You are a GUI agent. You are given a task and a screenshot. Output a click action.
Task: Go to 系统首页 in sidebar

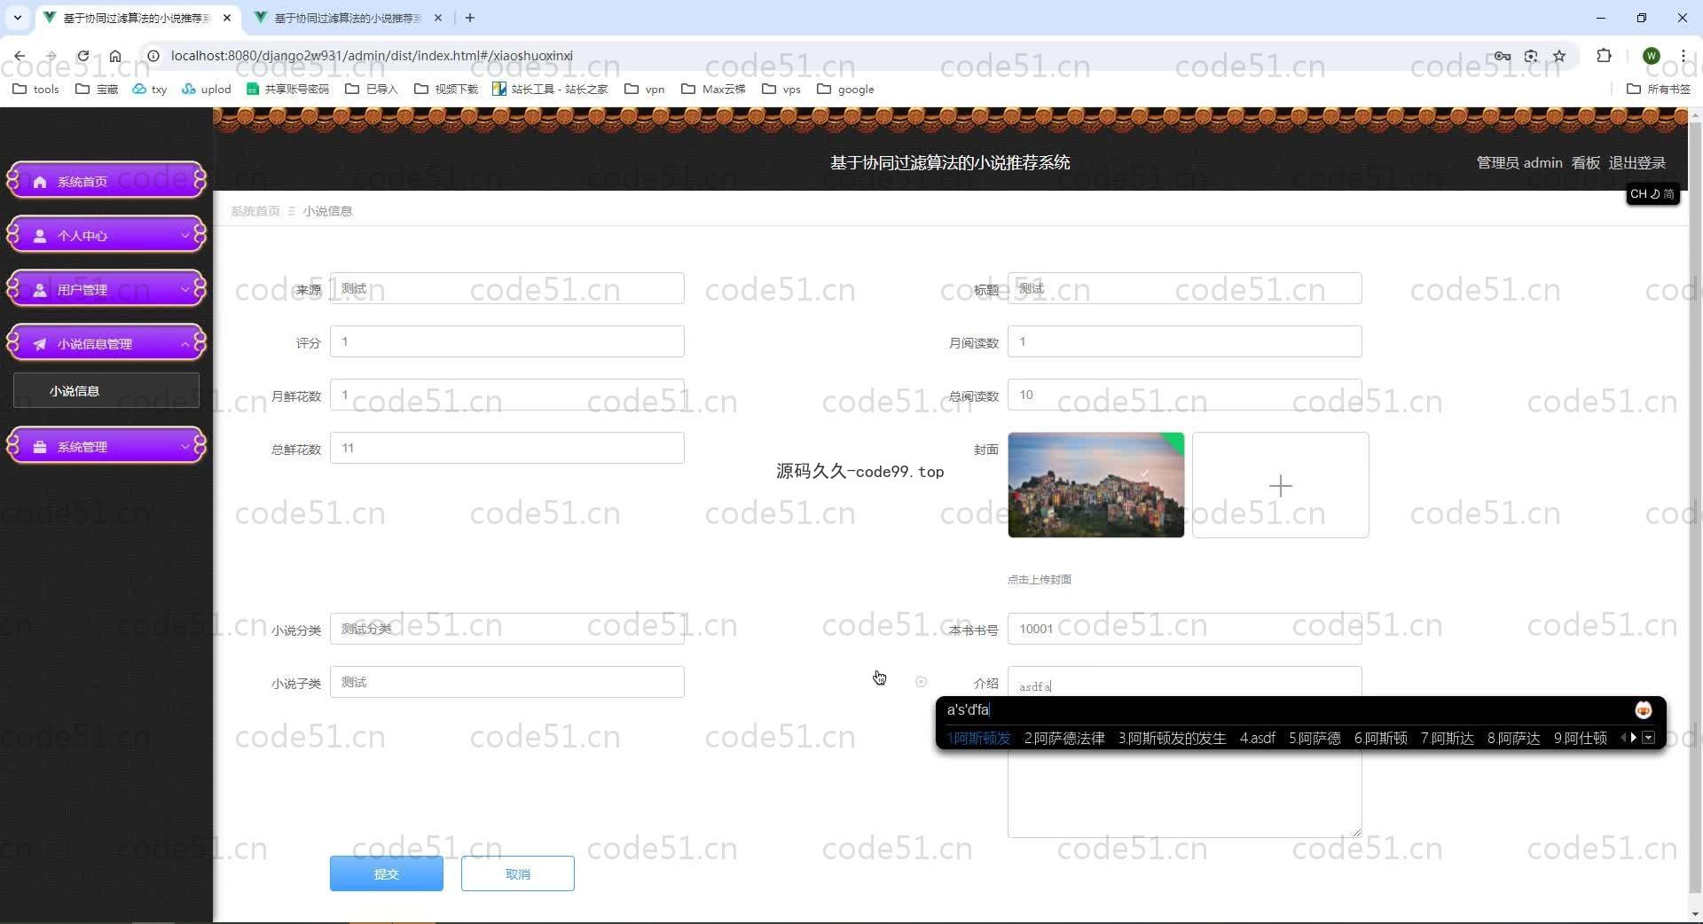(x=106, y=181)
